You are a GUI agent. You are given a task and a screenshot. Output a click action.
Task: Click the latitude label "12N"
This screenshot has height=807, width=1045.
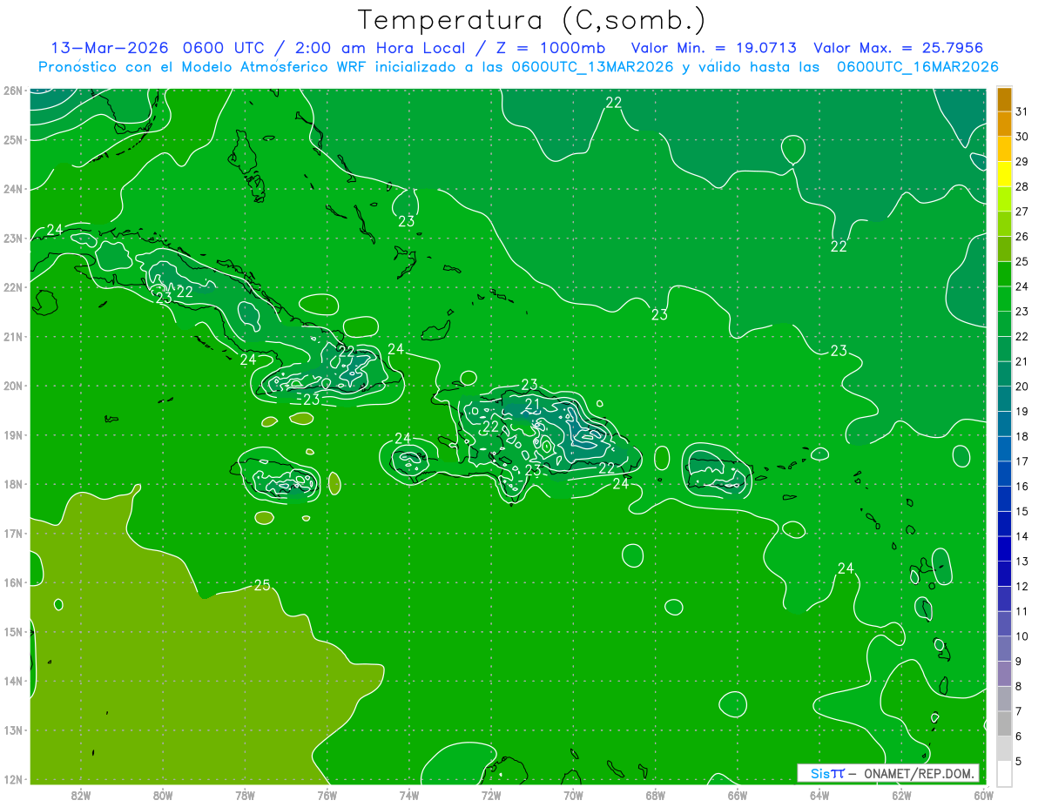(x=13, y=779)
